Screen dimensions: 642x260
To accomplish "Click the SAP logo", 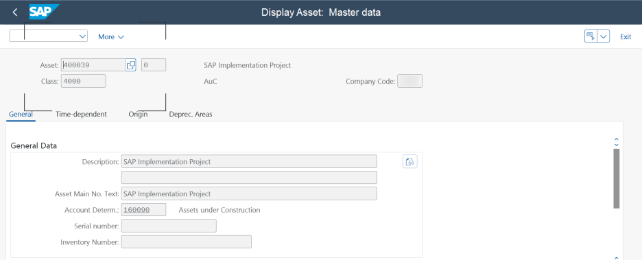I will pos(44,12).
